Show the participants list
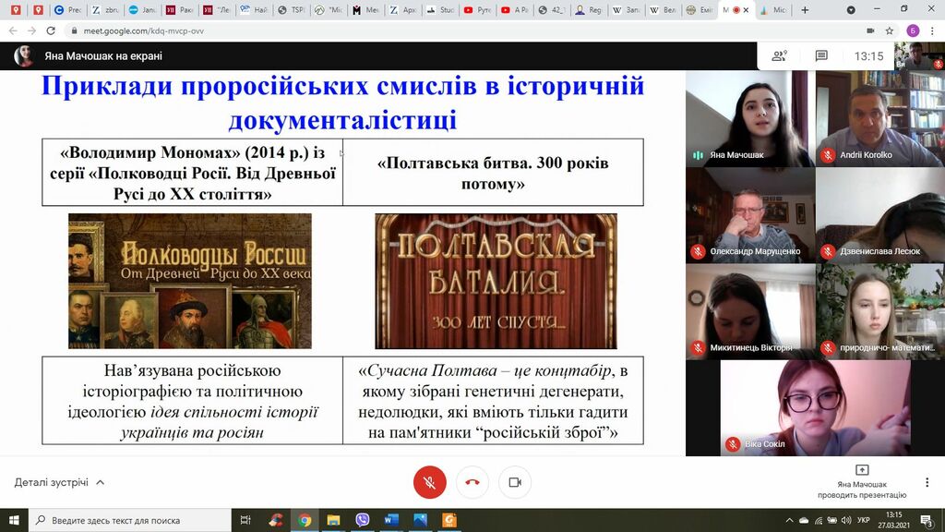 tap(780, 56)
